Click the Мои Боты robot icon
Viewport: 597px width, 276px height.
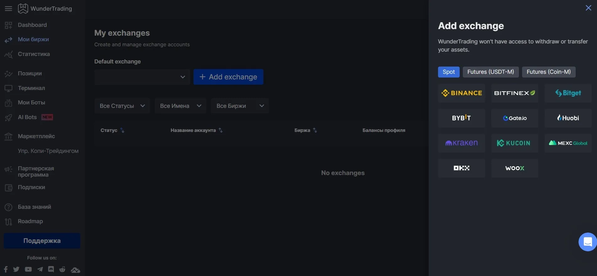point(8,103)
